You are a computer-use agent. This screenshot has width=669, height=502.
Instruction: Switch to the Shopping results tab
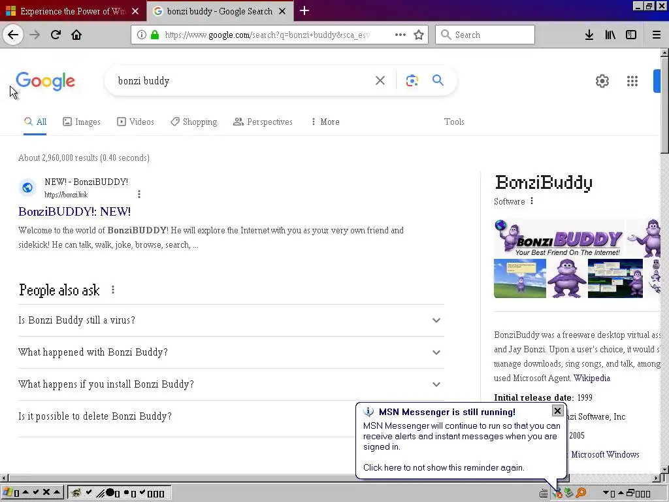click(193, 122)
